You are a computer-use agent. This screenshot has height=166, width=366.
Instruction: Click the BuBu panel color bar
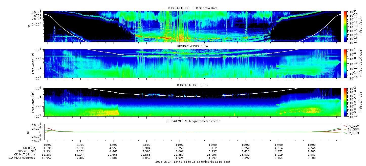click(345, 102)
